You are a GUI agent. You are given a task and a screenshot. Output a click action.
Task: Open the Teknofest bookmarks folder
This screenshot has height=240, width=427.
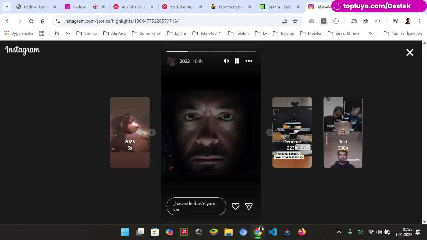(207, 33)
